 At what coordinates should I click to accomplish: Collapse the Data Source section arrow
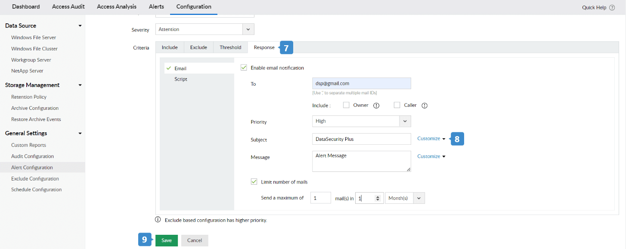pyautogui.click(x=80, y=26)
